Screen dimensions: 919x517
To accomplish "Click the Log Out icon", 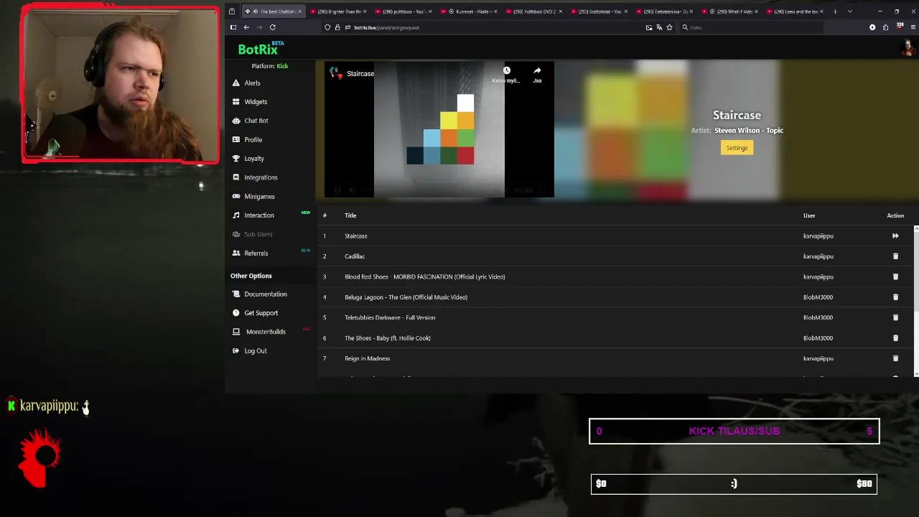I will [x=236, y=351].
